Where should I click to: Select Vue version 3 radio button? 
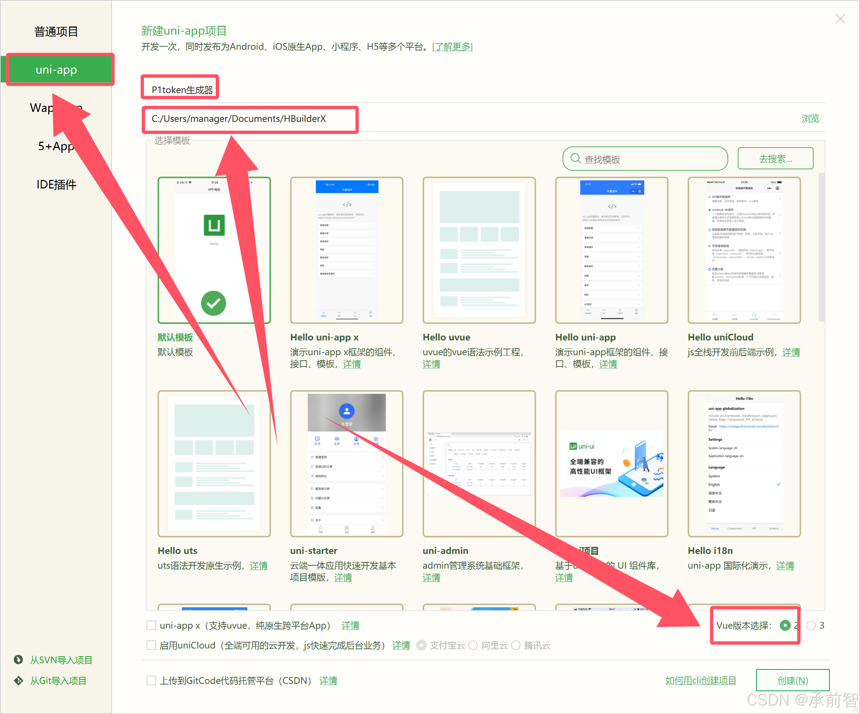(811, 625)
